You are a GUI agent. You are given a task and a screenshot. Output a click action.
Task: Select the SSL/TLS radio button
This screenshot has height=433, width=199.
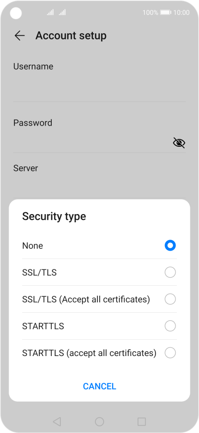click(170, 272)
